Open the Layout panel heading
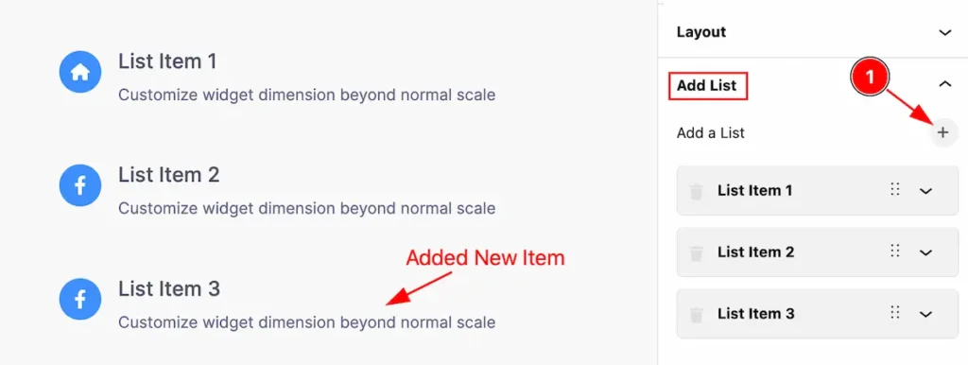968x365 pixels. pyautogui.click(x=701, y=32)
